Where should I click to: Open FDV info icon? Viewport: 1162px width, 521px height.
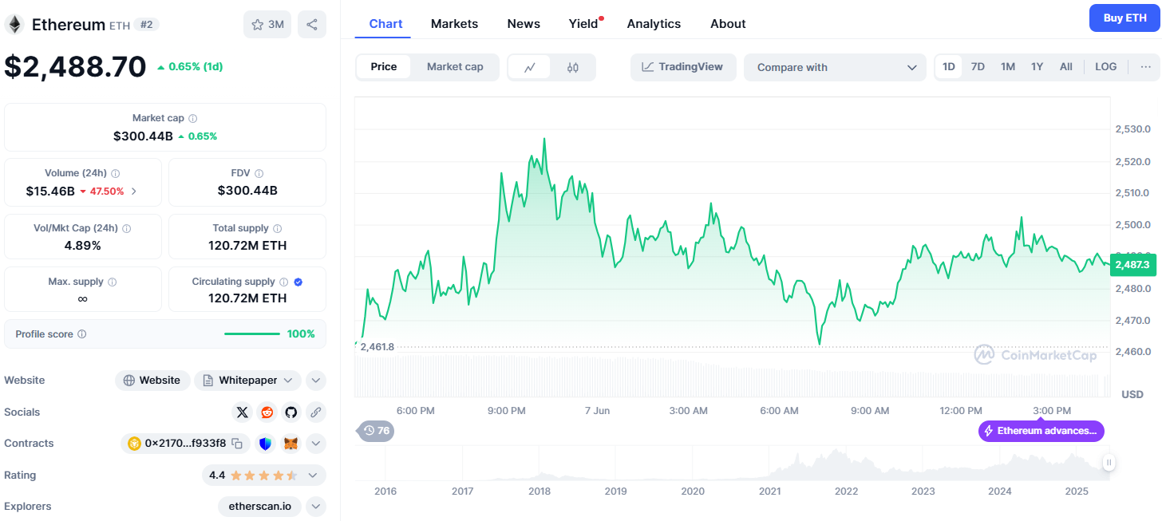(x=259, y=173)
